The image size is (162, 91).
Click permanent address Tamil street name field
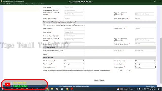click(x=145, y=40)
